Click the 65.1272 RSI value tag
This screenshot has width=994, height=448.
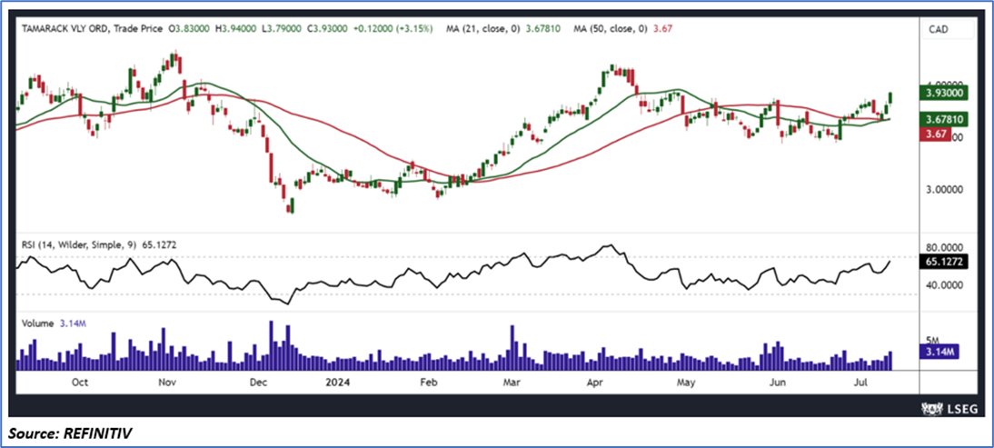pyautogui.click(x=941, y=261)
